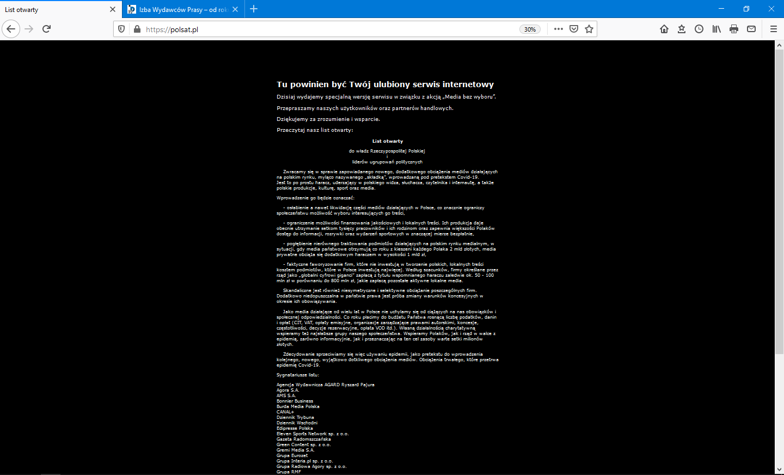Image resolution: width=784 pixels, height=475 pixels.
Task: Print the page with printer icon
Action: (734, 29)
